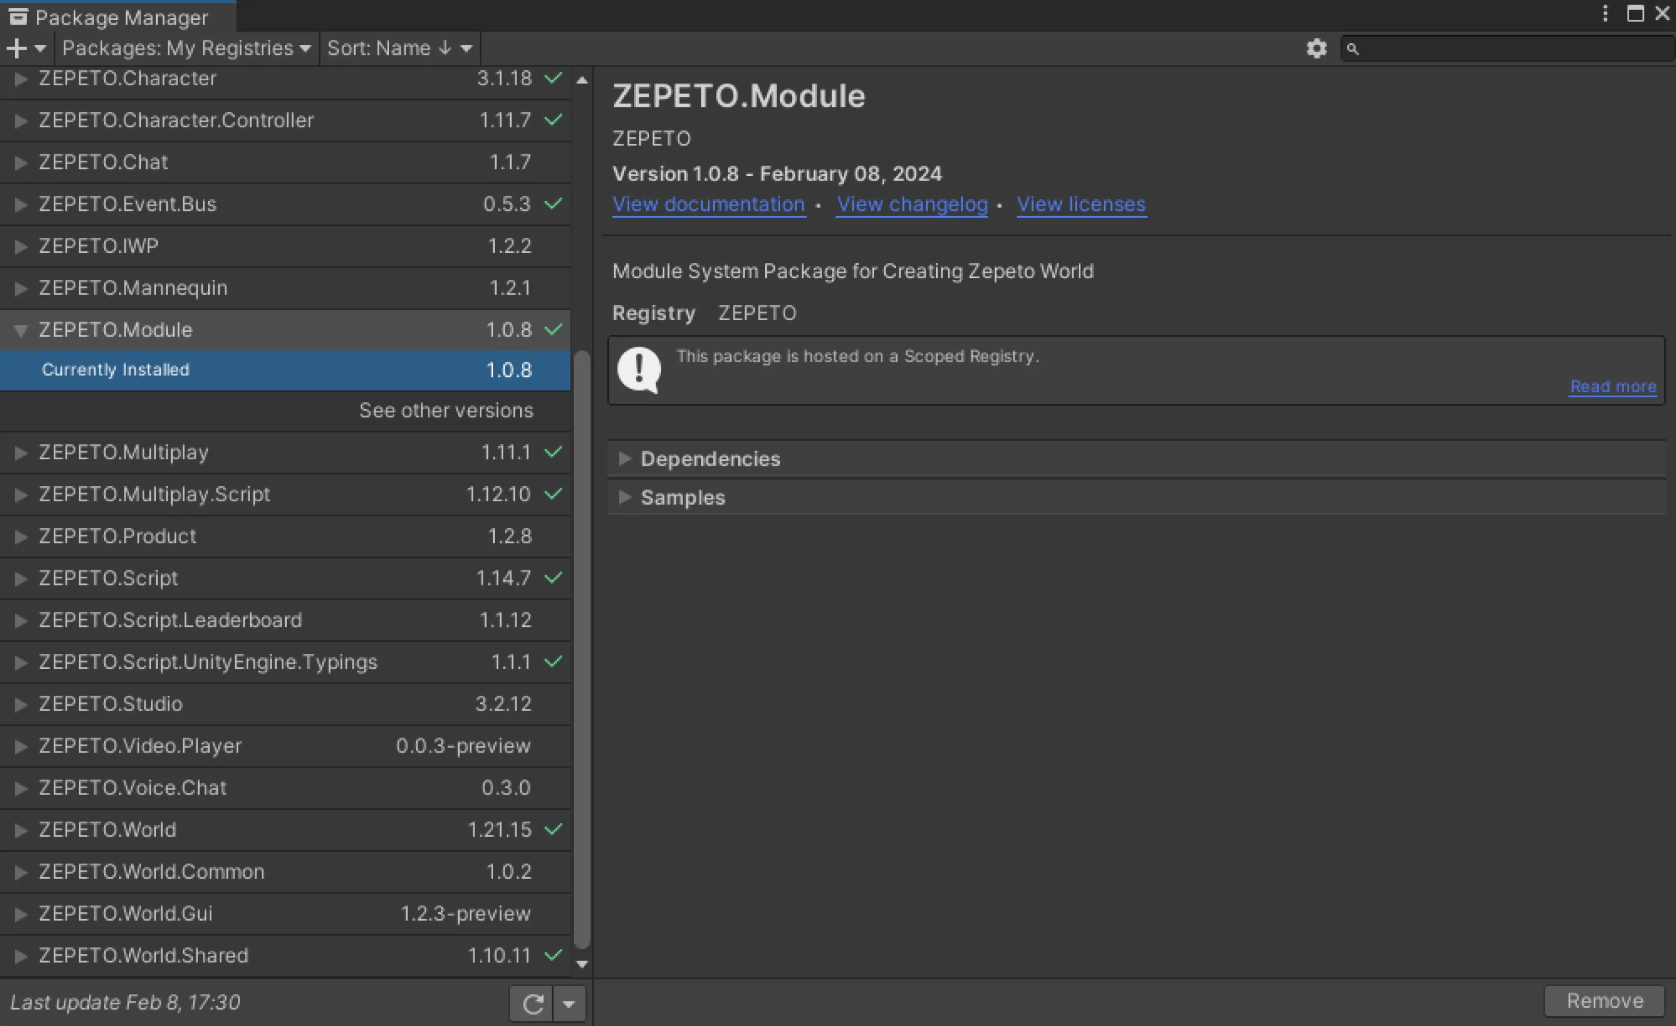Click installed checkmark for ZEPETO.Event.Bus
The image size is (1676, 1026).
click(x=553, y=203)
